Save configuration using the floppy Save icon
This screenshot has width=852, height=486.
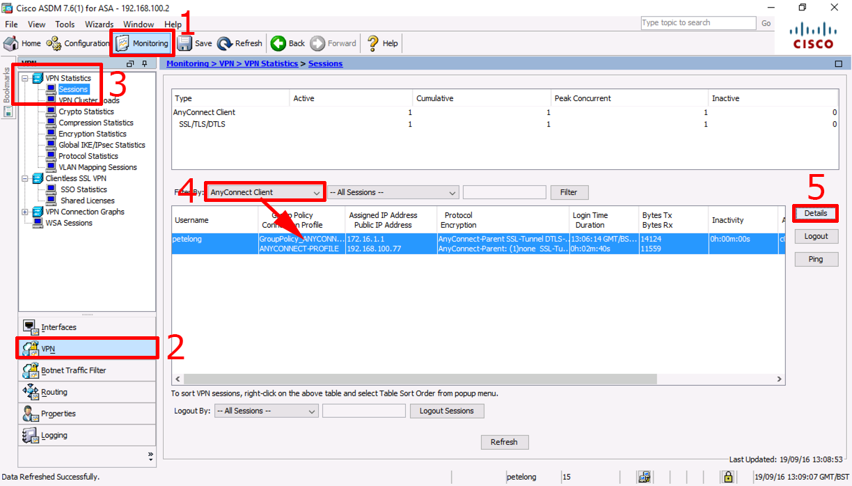184,43
